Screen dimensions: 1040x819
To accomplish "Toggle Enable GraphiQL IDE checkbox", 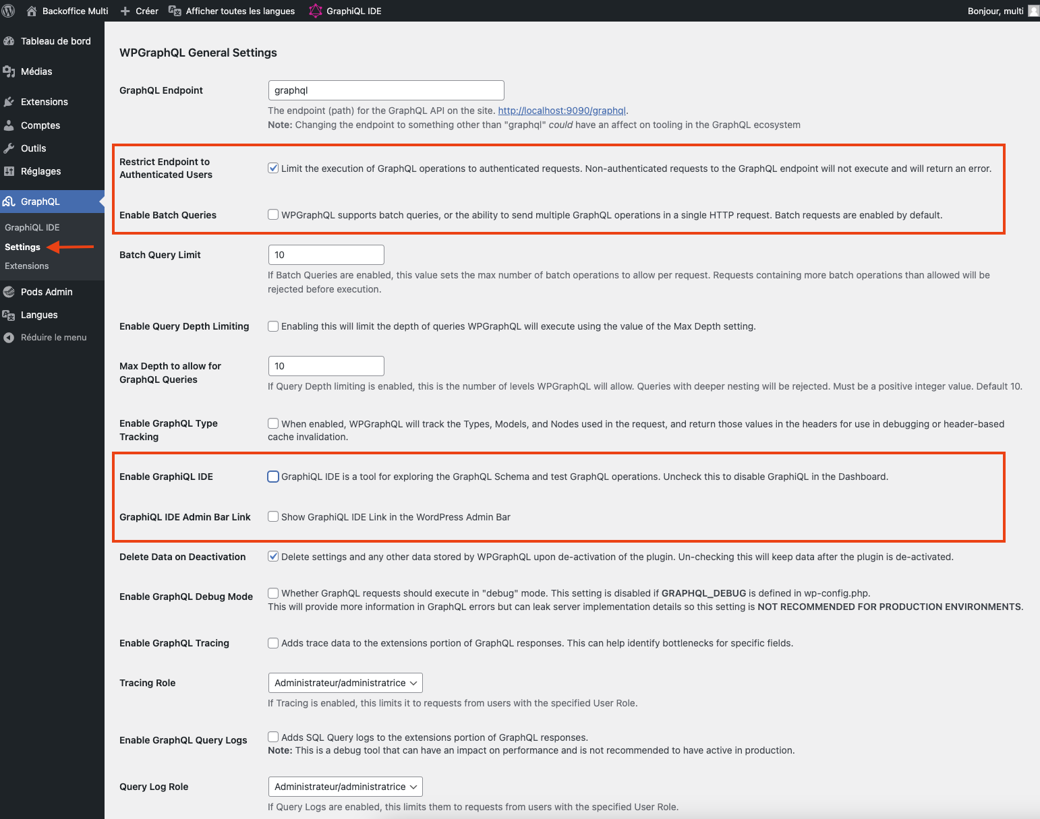I will coord(273,477).
